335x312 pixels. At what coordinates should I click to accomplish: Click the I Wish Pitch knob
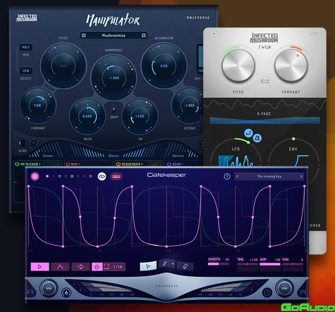[238, 66]
